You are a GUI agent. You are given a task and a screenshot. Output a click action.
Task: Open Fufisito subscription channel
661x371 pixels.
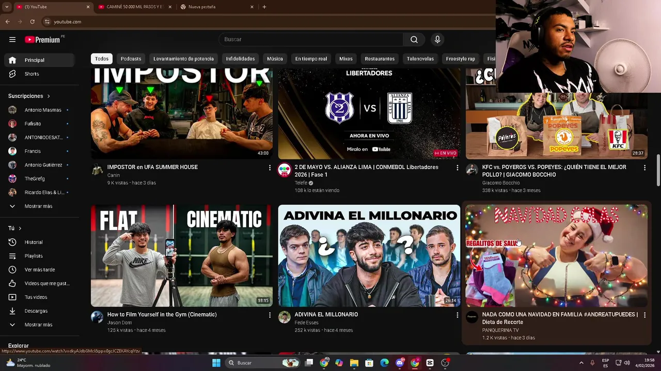[39, 124]
